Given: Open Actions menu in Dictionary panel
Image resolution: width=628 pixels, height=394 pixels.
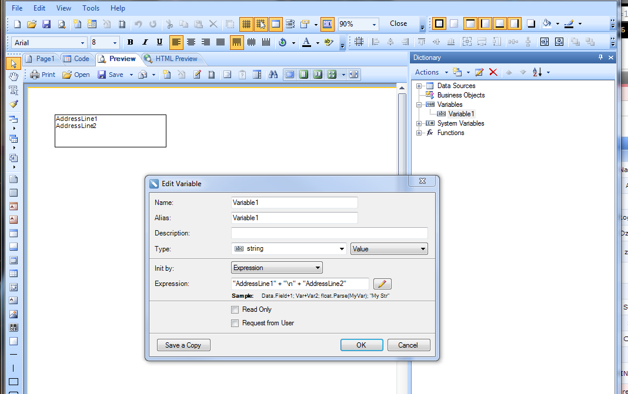Looking at the screenshot, I should point(431,72).
